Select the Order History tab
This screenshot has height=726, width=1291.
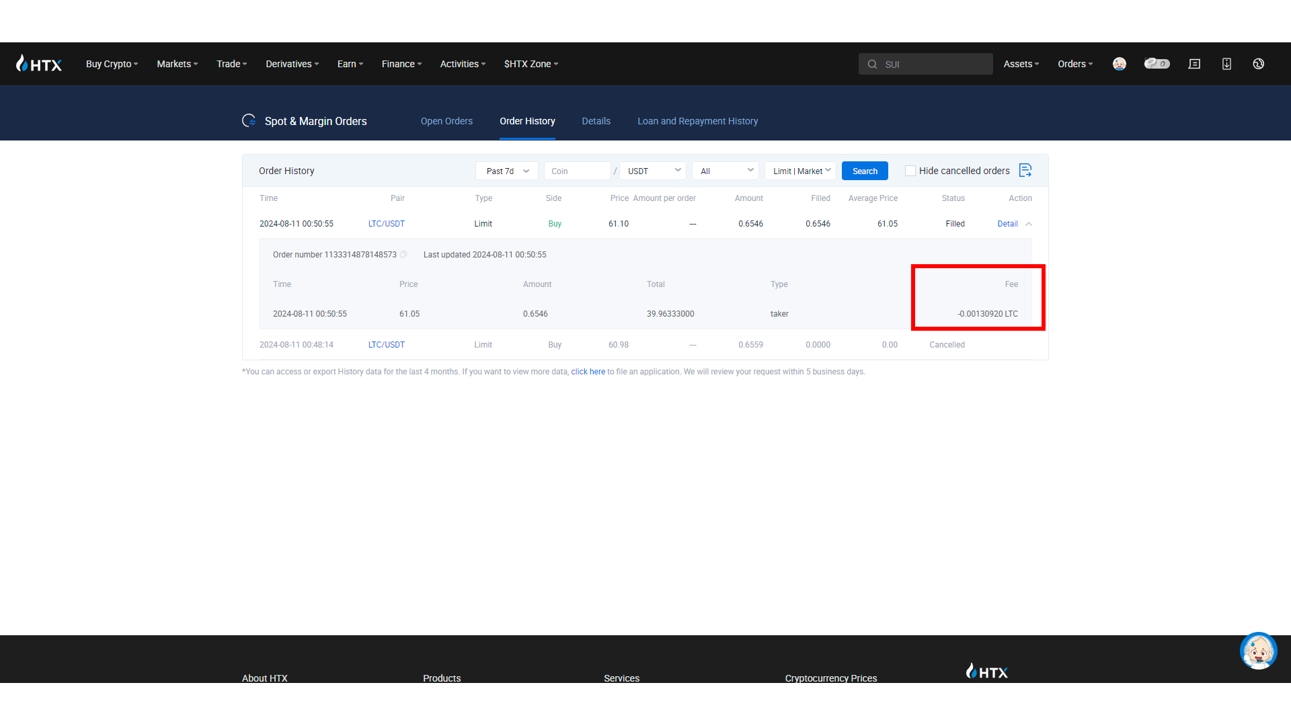(x=527, y=121)
